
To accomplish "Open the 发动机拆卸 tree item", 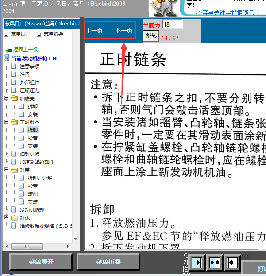I will 32,210.
